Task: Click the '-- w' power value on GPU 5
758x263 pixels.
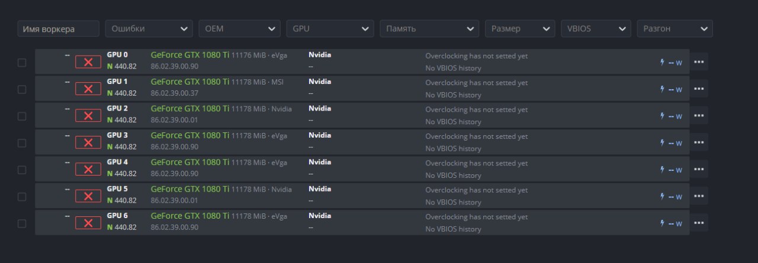Action: (675, 197)
